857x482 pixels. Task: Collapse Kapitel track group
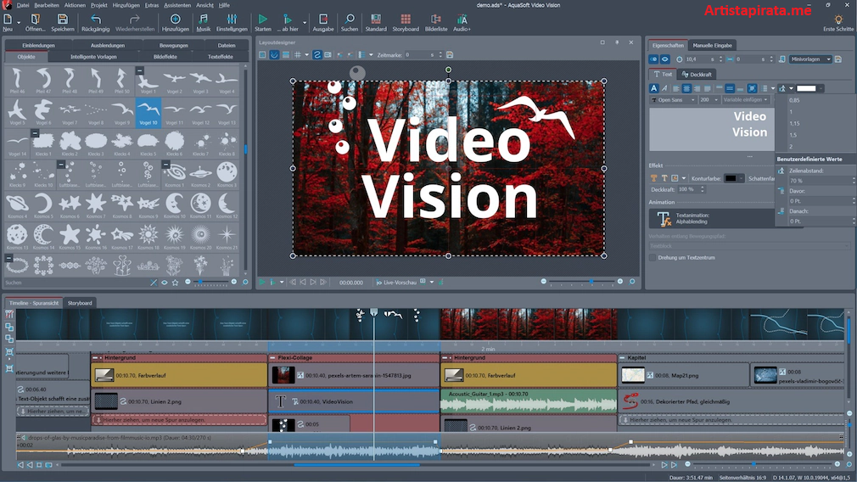(622, 357)
